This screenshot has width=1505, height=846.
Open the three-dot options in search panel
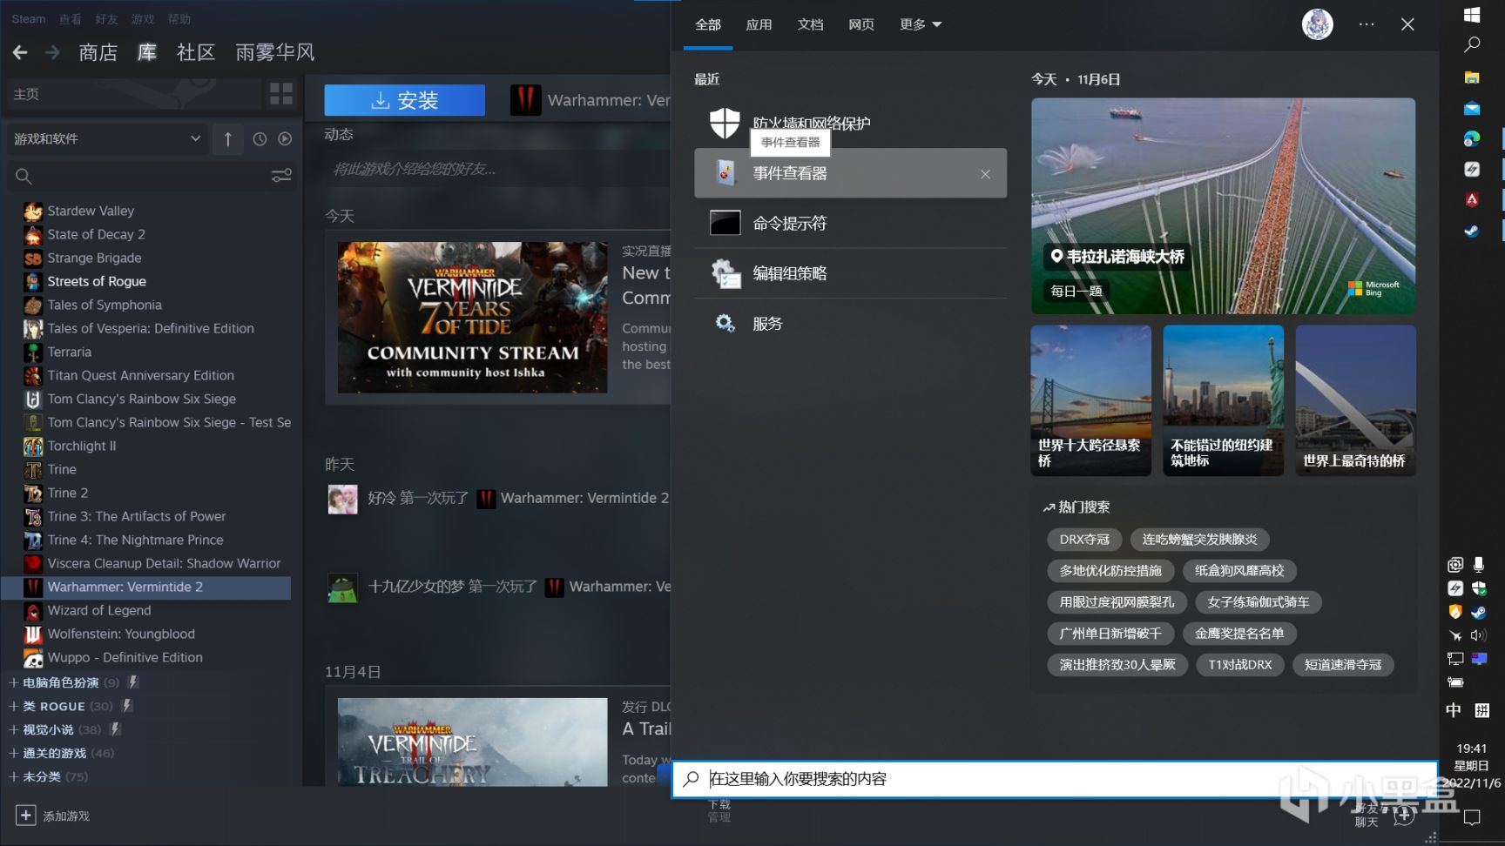1367,24
